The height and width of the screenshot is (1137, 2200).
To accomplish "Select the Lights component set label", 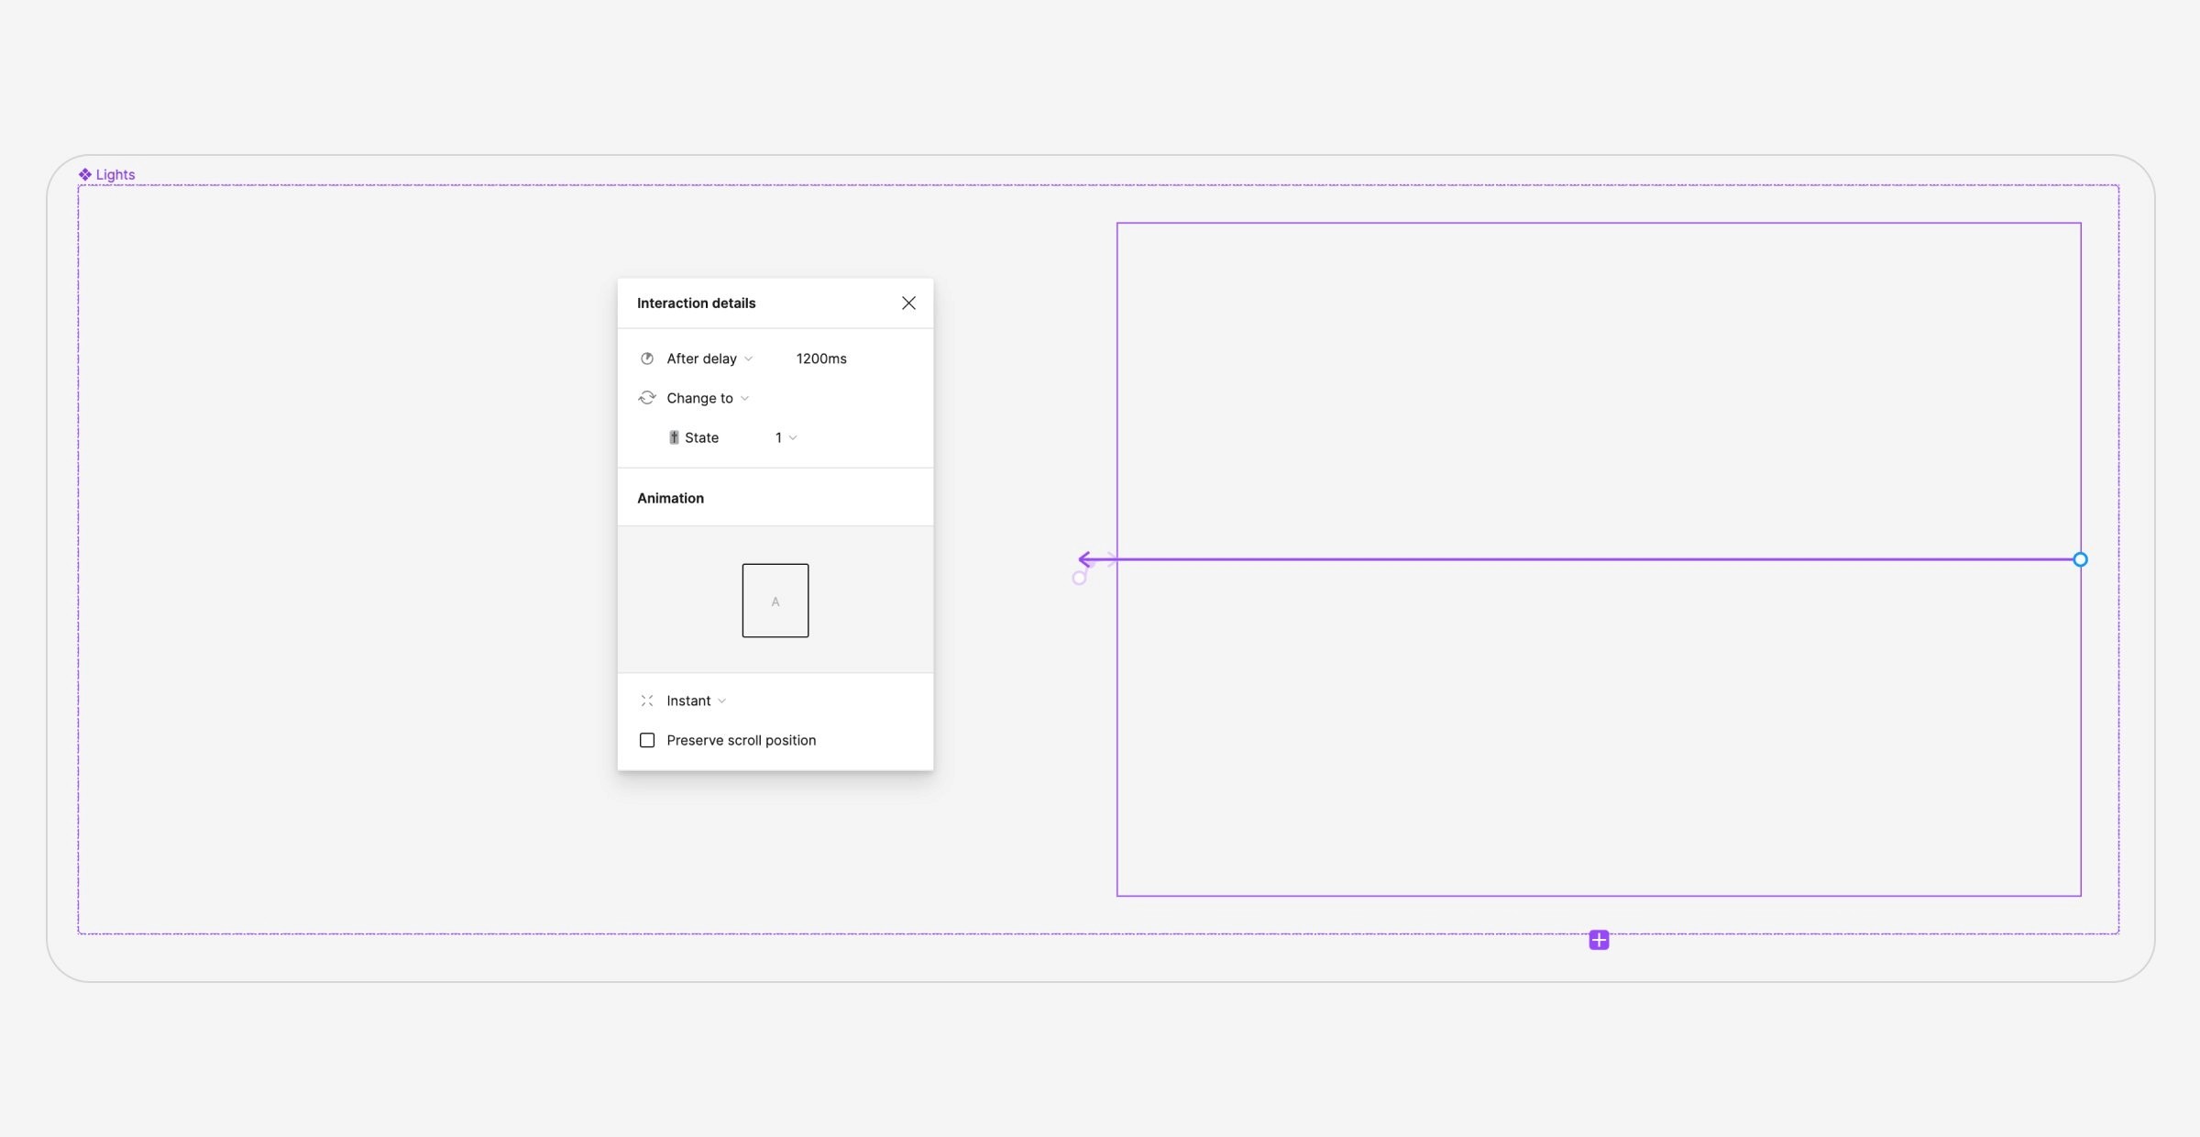I will click(115, 174).
